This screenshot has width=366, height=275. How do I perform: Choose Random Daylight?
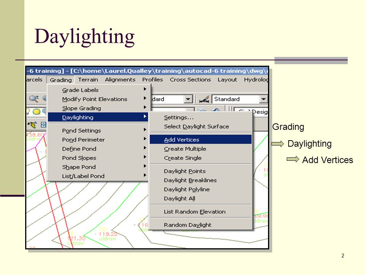201,225
